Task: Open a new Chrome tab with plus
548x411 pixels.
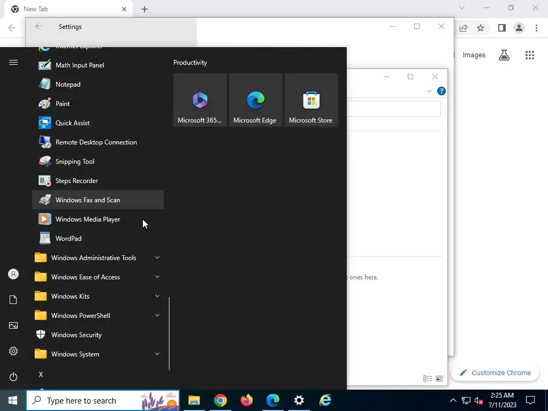Action: click(x=144, y=9)
